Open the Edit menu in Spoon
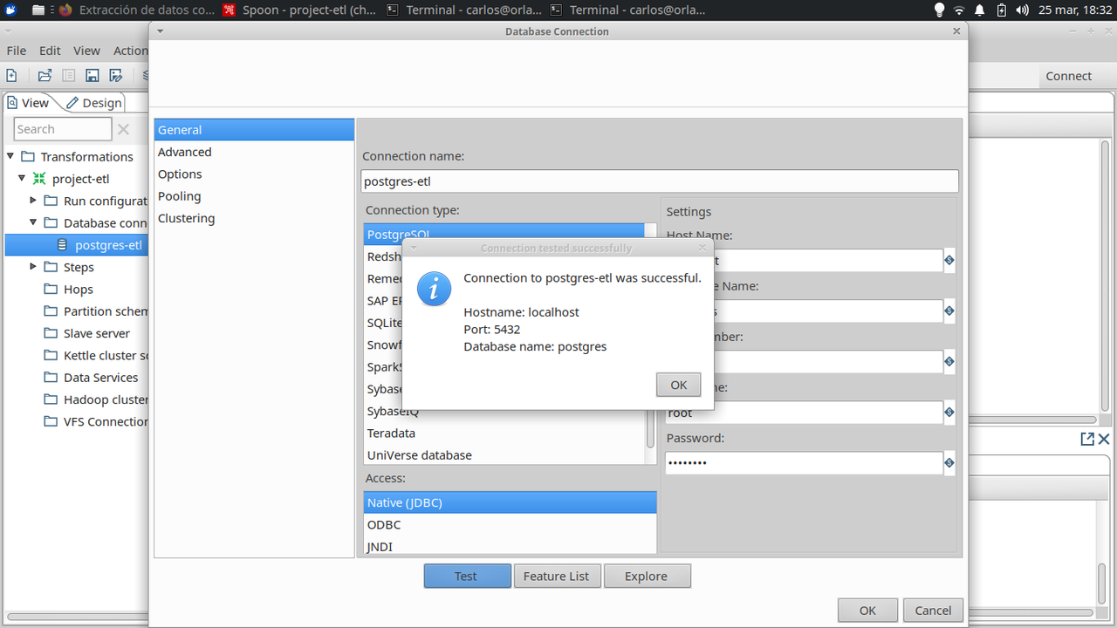Viewport: 1117px width, 628px height. (x=50, y=51)
